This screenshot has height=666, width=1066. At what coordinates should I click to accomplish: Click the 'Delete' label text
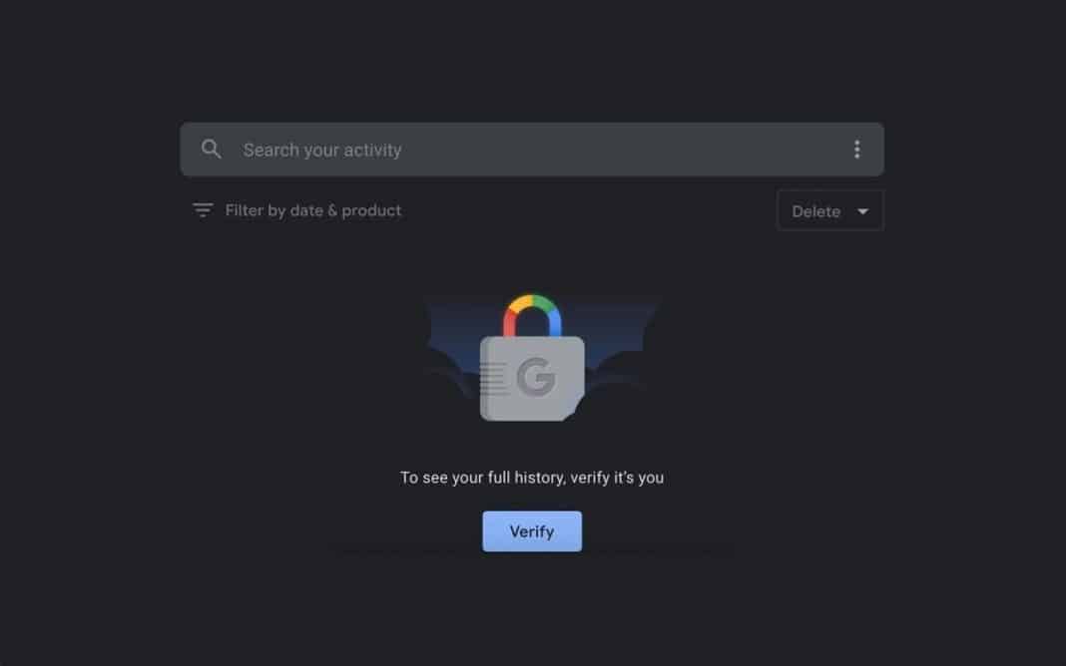pos(815,211)
